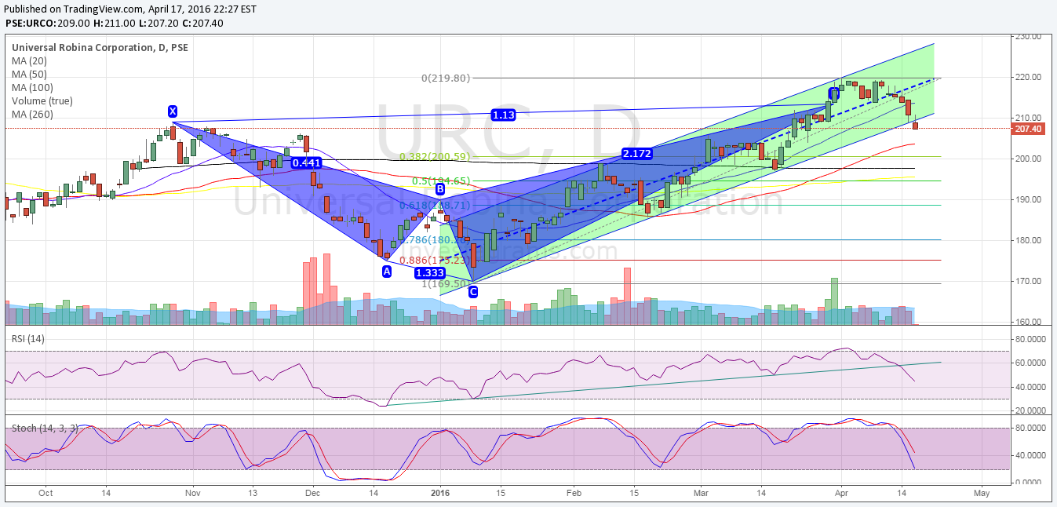Select harmonic pattern point A label
The image size is (1057, 507).
click(x=386, y=272)
